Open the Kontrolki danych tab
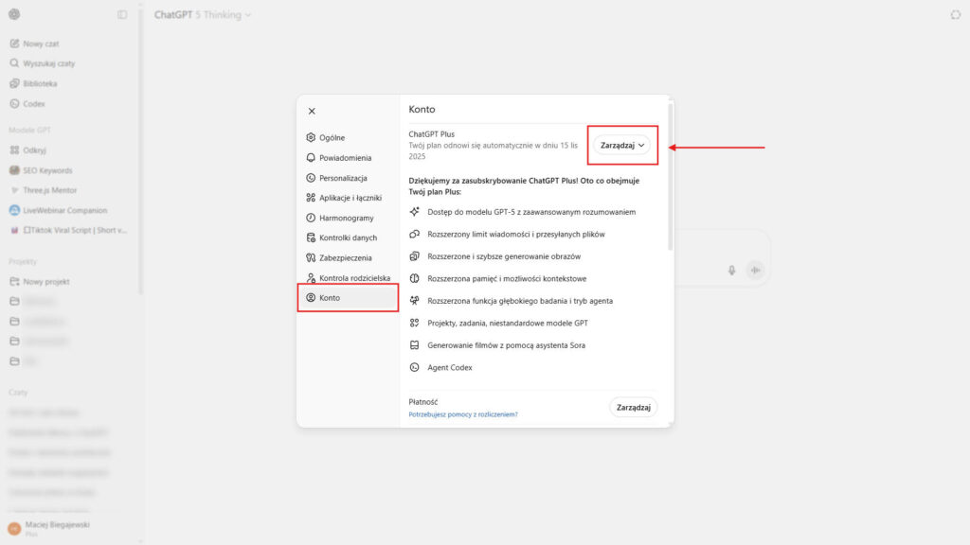This screenshot has height=545, width=970. pos(348,237)
